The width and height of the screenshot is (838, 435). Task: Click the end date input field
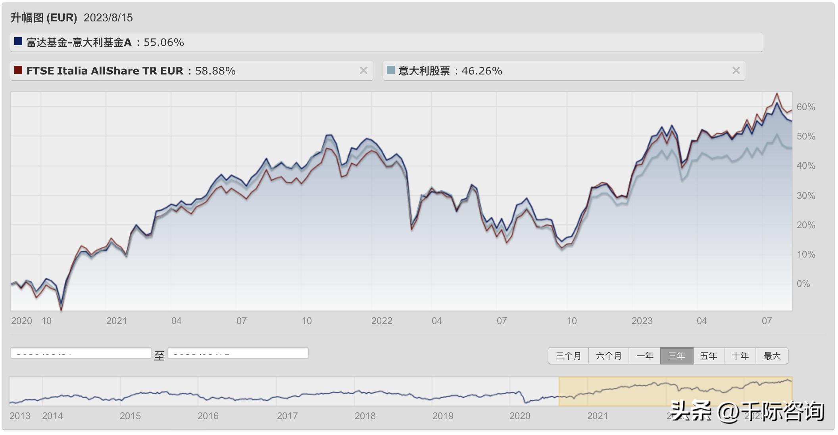tap(238, 353)
